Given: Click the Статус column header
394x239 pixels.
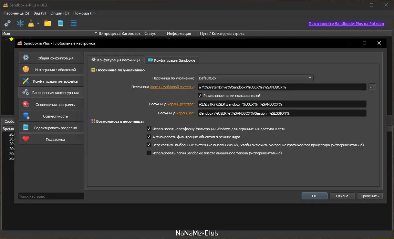Looking at the screenshot, I should (x=155, y=34).
